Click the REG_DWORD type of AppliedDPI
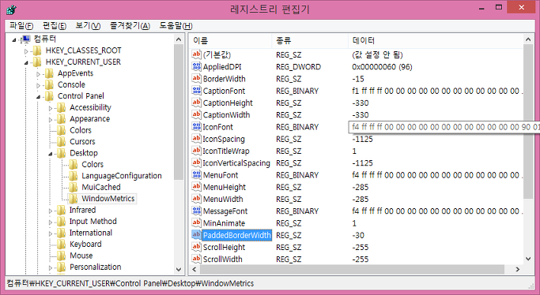Viewport: 540px width, 295px height. (x=298, y=66)
